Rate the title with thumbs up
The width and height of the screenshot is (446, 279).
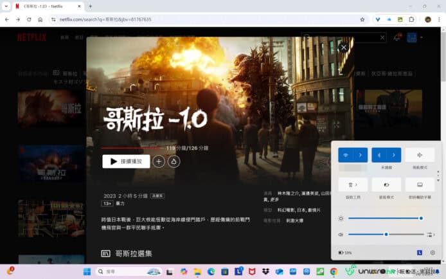tap(174, 161)
